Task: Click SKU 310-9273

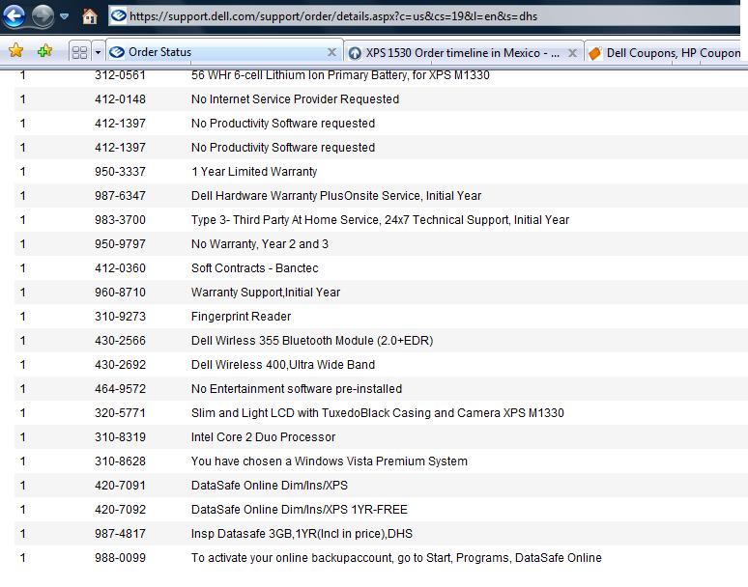Action: (120, 317)
